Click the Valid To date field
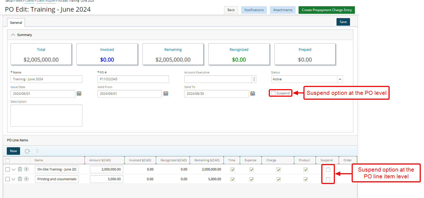424x198 pixels. [x=216, y=94]
